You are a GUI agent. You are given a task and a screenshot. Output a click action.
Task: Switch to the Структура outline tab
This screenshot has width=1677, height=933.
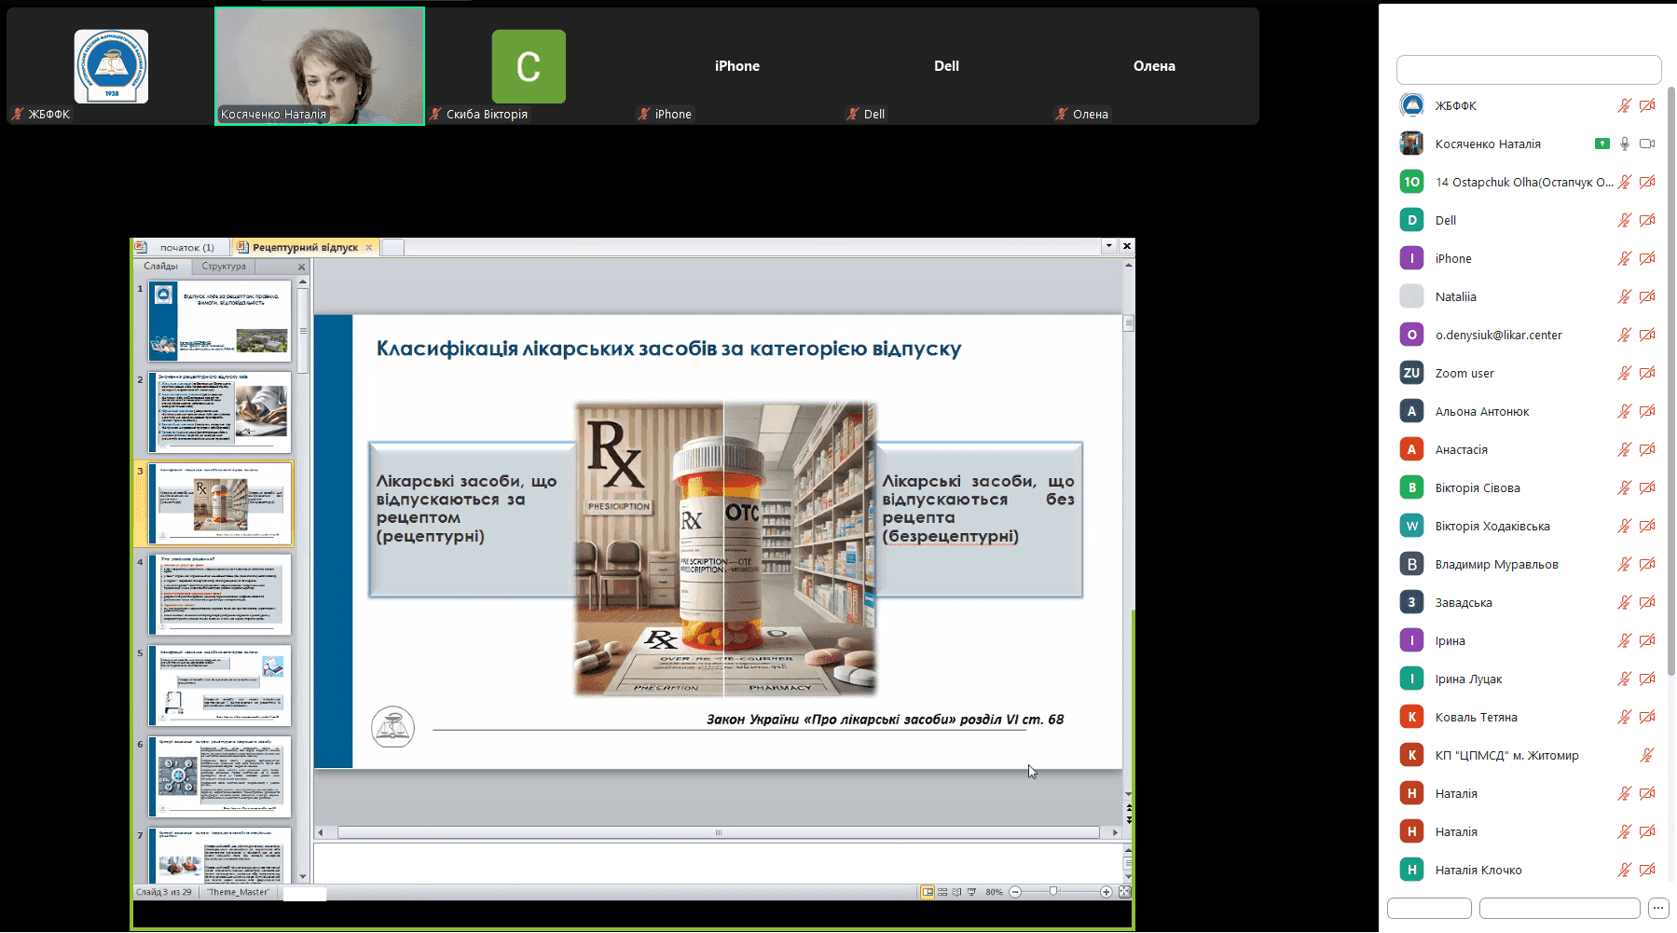(x=224, y=266)
